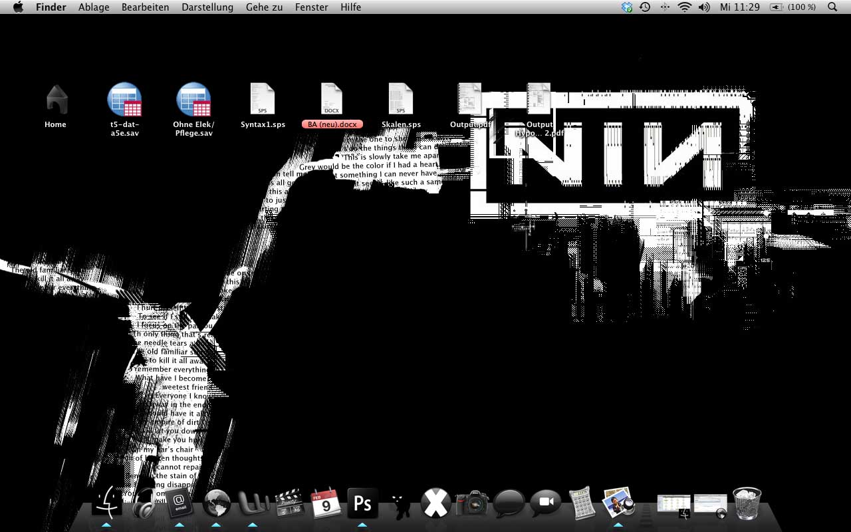Open the Gehe zu menu
Image resolution: width=851 pixels, height=532 pixels.
pos(265,7)
